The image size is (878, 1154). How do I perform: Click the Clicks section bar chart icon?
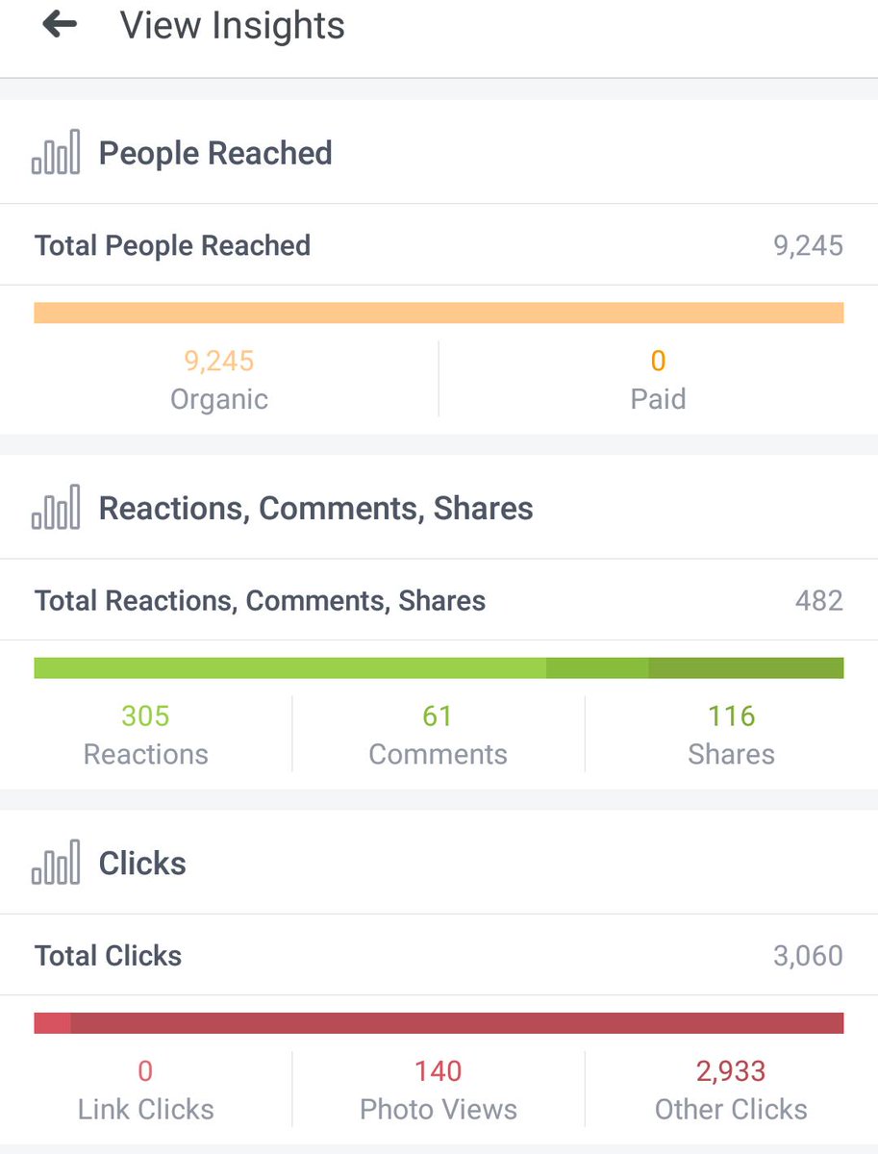point(56,863)
